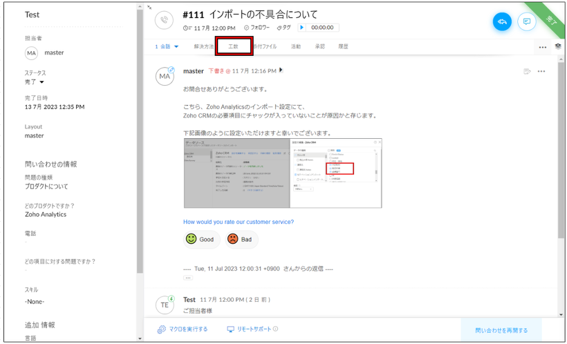Switch to the 履歴 tab
Image resolution: width=567 pixels, height=344 pixels.
pyautogui.click(x=343, y=46)
